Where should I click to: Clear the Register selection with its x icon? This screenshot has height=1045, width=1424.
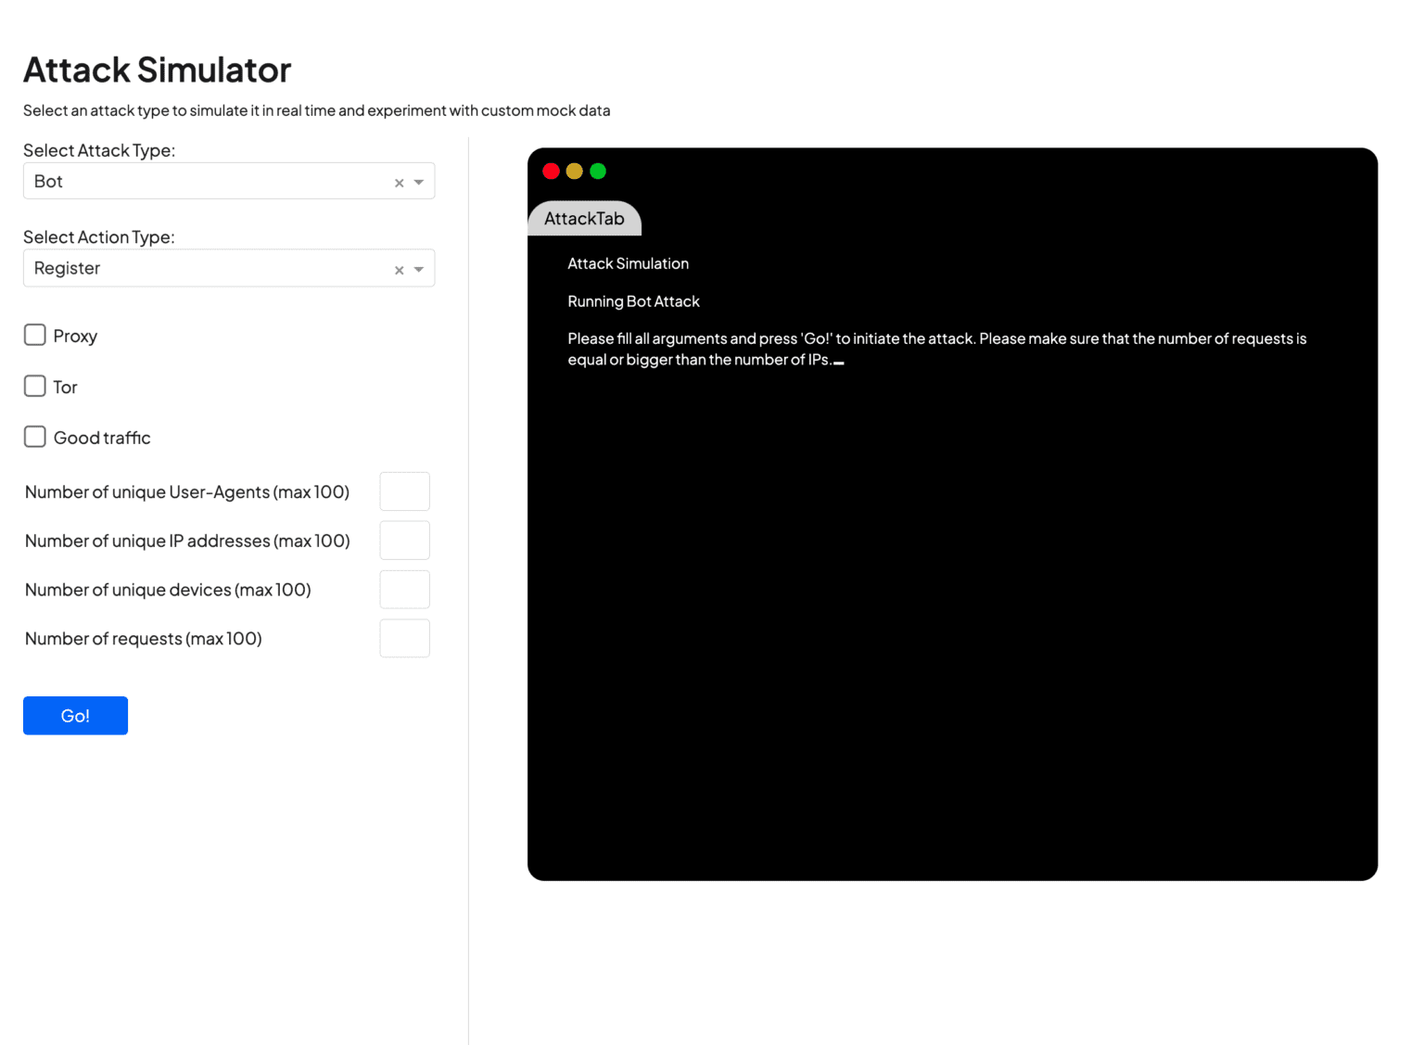(399, 269)
